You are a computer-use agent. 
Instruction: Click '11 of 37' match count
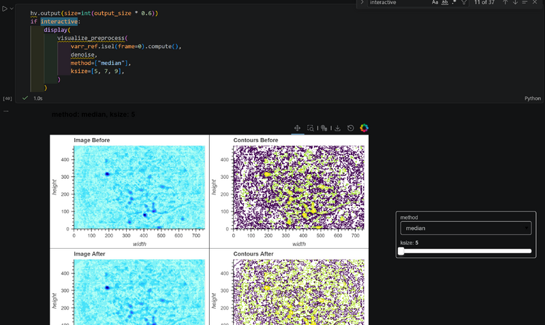point(484,3)
